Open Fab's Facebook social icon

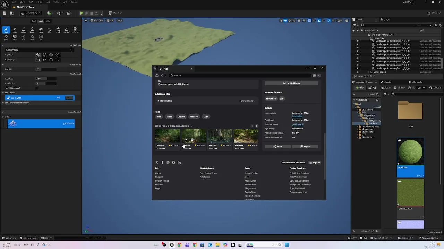(162, 162)
